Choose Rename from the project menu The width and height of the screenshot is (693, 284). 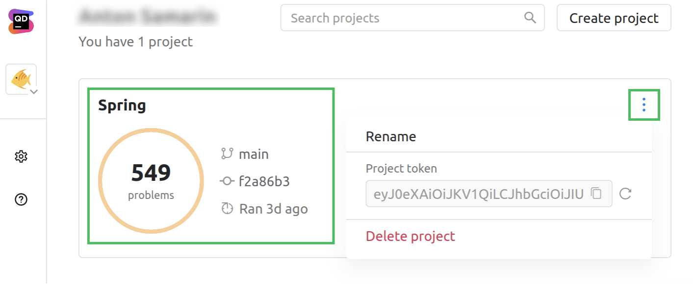pyautogui.click(x=391, y=137)
